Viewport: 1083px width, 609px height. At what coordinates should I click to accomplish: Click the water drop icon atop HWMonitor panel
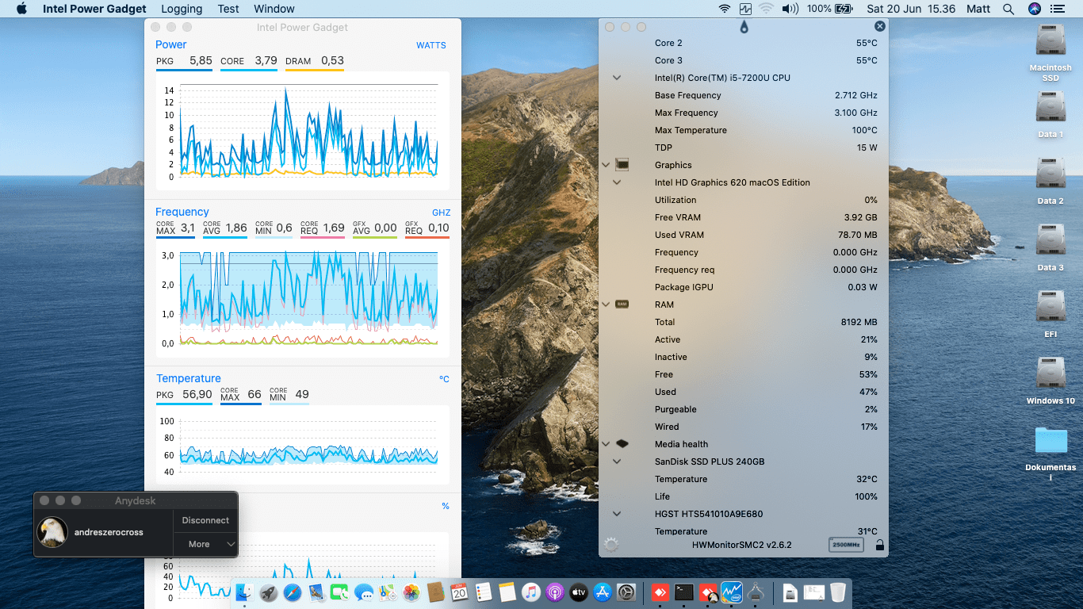(x=744, y=26)
